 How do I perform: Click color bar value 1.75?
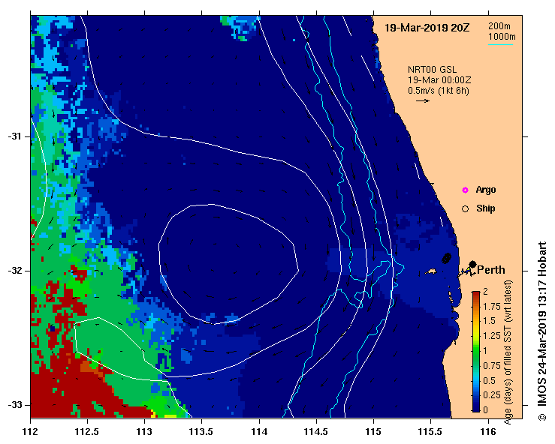click(493, 307)
